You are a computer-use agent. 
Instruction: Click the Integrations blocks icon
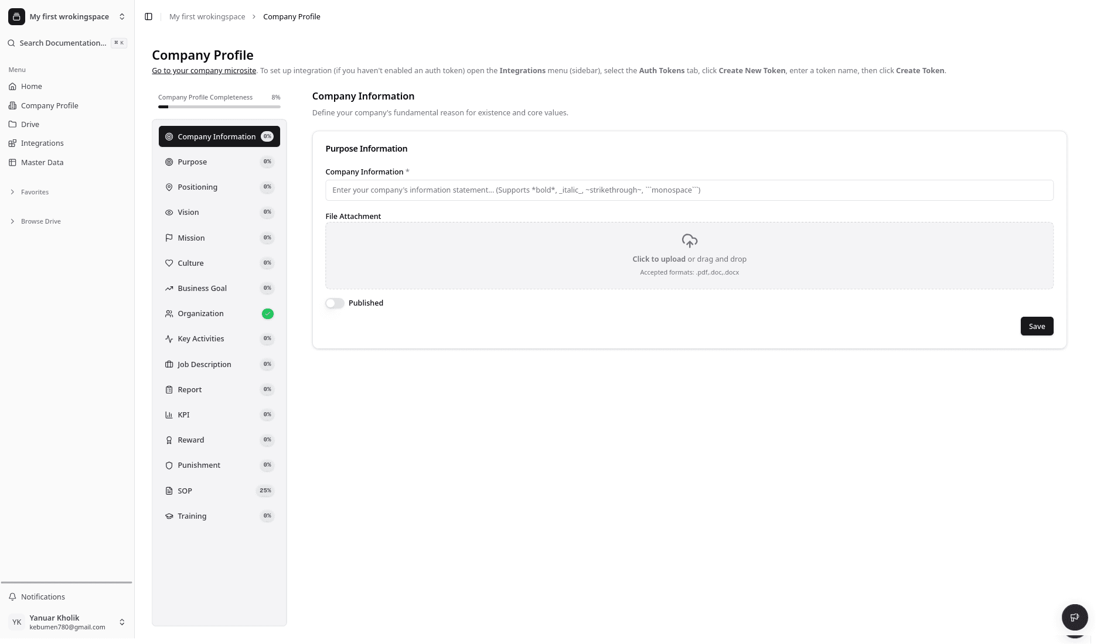pos(12,143)
